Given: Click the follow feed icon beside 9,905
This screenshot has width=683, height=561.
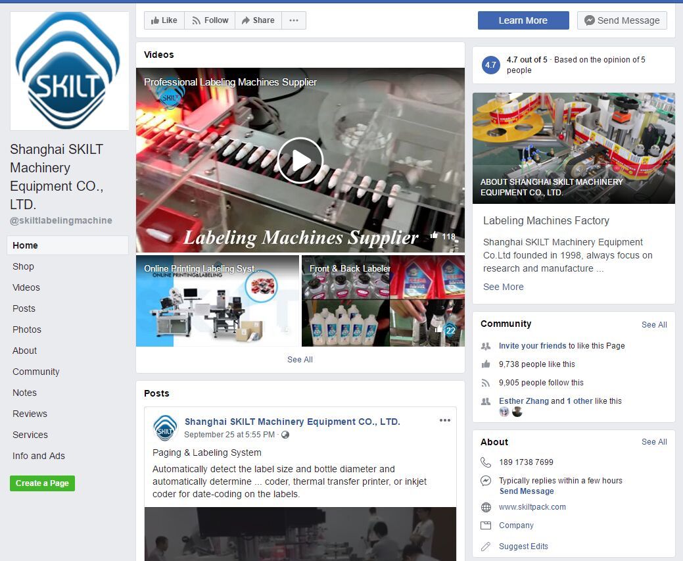Looking at the screenshot, I should (486, 383).
